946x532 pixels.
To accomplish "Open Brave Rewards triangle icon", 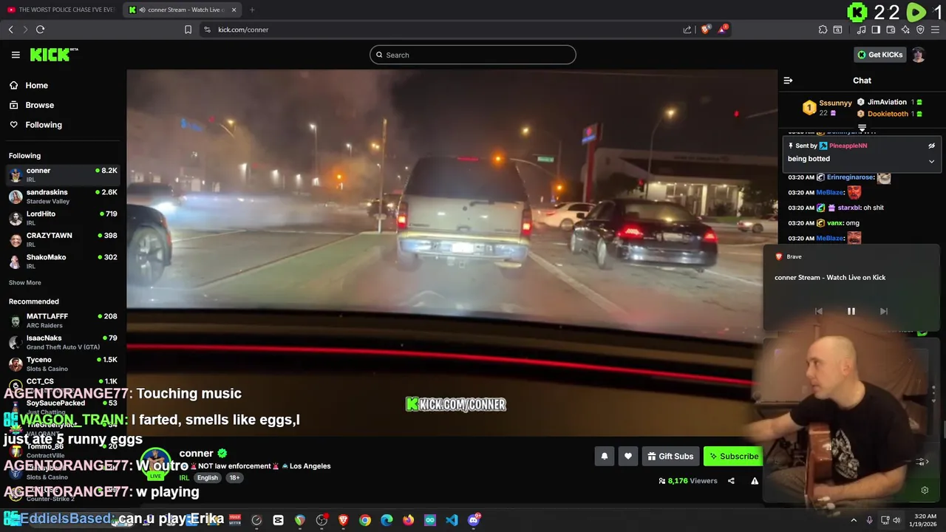I will [x=723, y=30].
